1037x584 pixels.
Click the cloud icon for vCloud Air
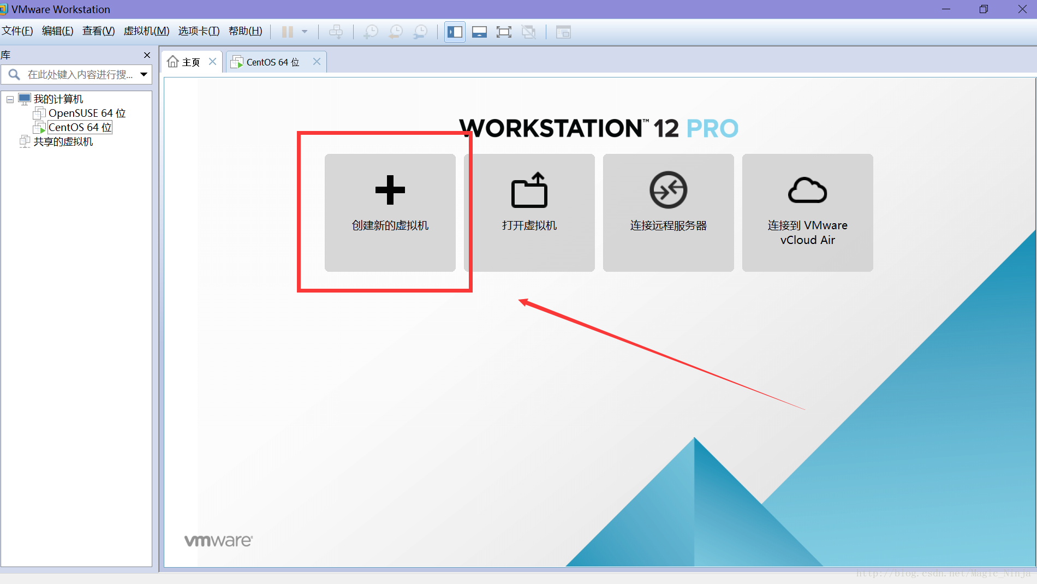tap(808, 190)
